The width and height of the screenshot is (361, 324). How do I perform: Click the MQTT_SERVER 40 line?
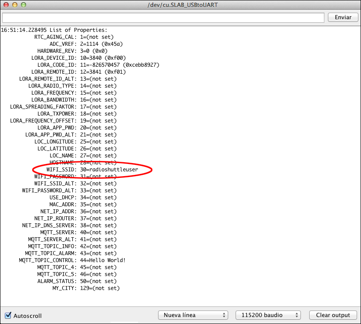coord(78,232)
